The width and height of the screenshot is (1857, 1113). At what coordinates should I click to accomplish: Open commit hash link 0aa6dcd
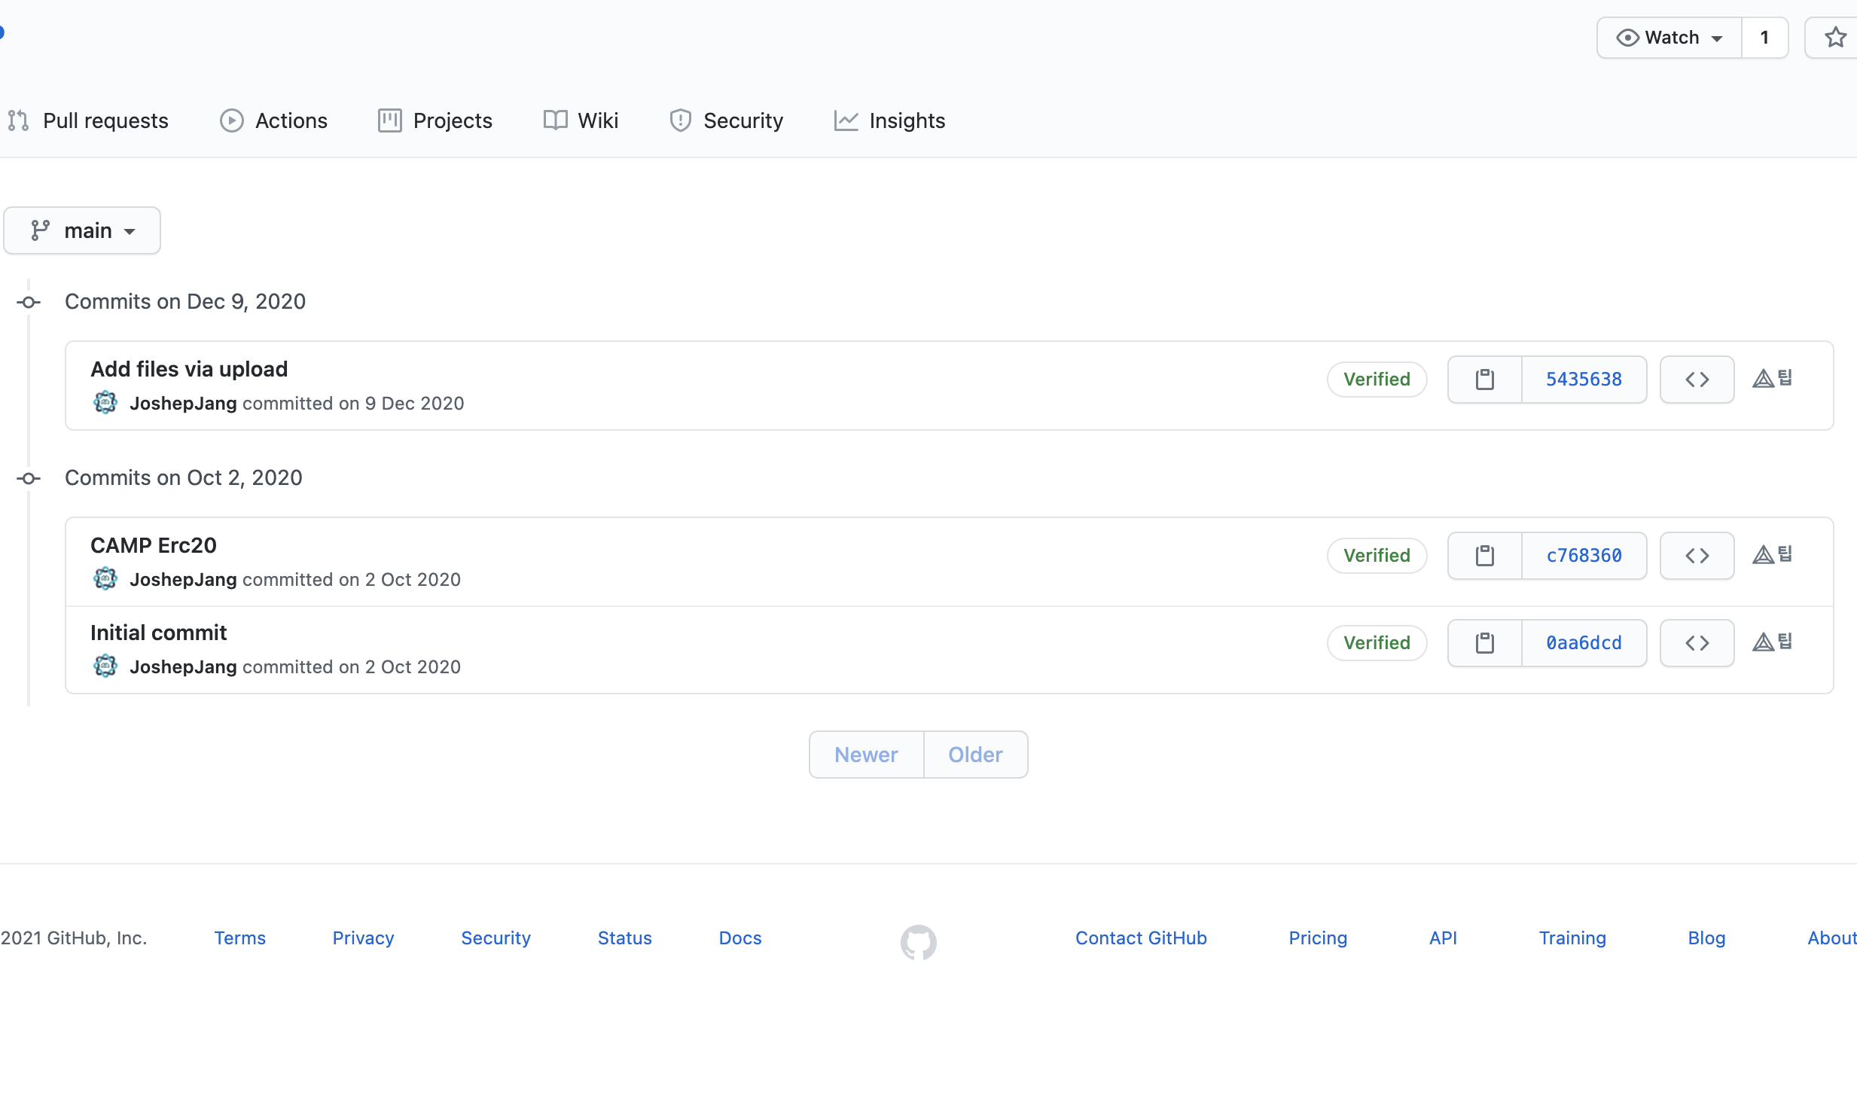1584,643
